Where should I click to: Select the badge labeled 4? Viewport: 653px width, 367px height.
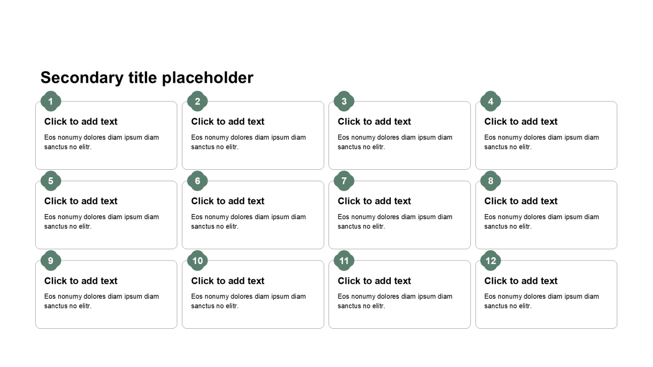click(491, 101)
